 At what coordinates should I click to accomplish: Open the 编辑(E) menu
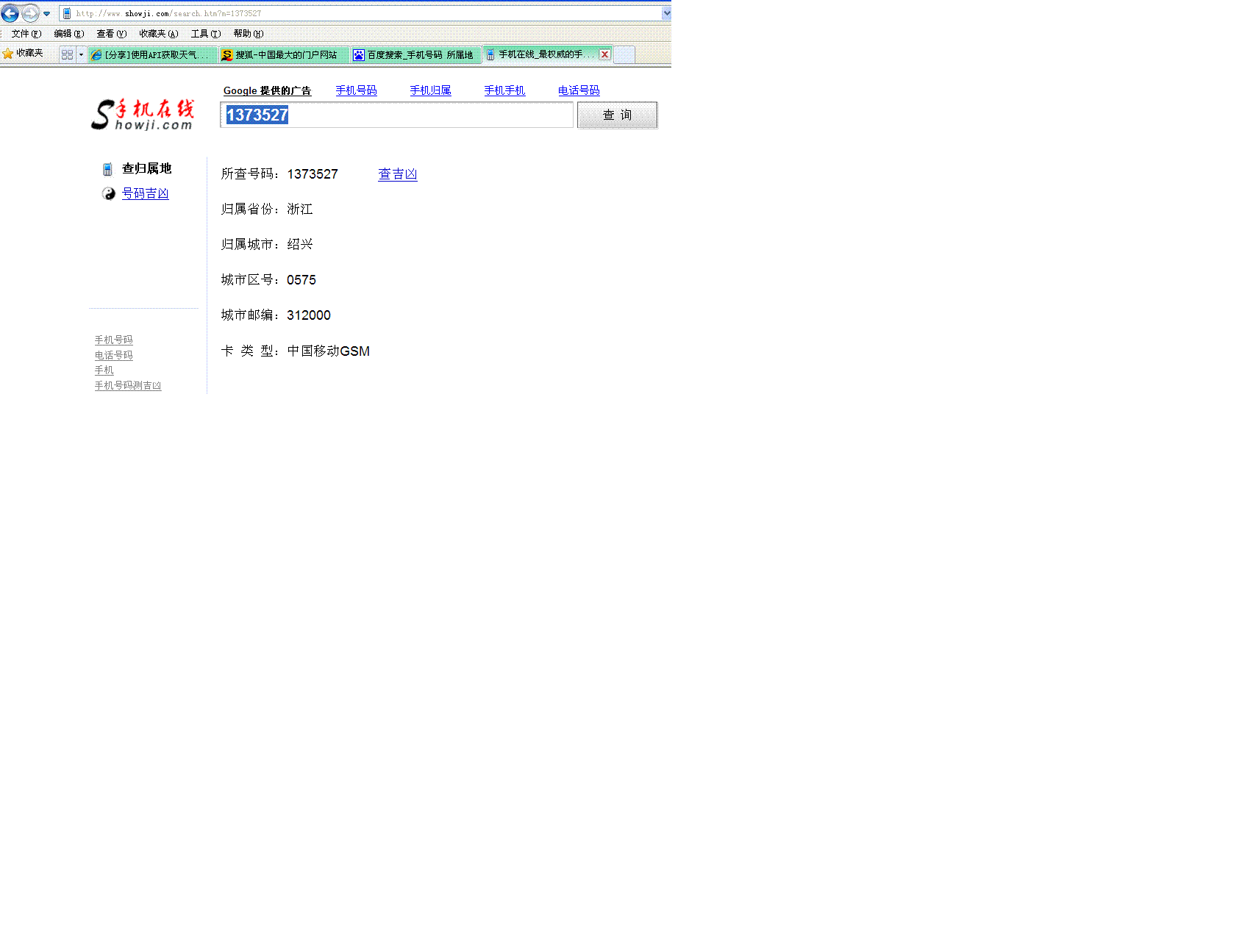click(x=68, y=34)
